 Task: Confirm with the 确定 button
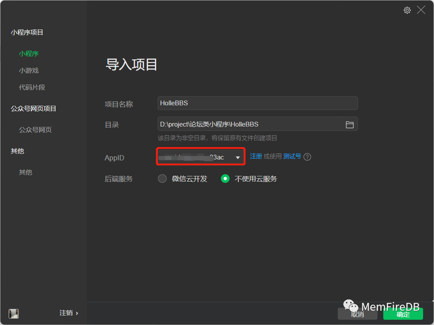click(x=403, y=314)
